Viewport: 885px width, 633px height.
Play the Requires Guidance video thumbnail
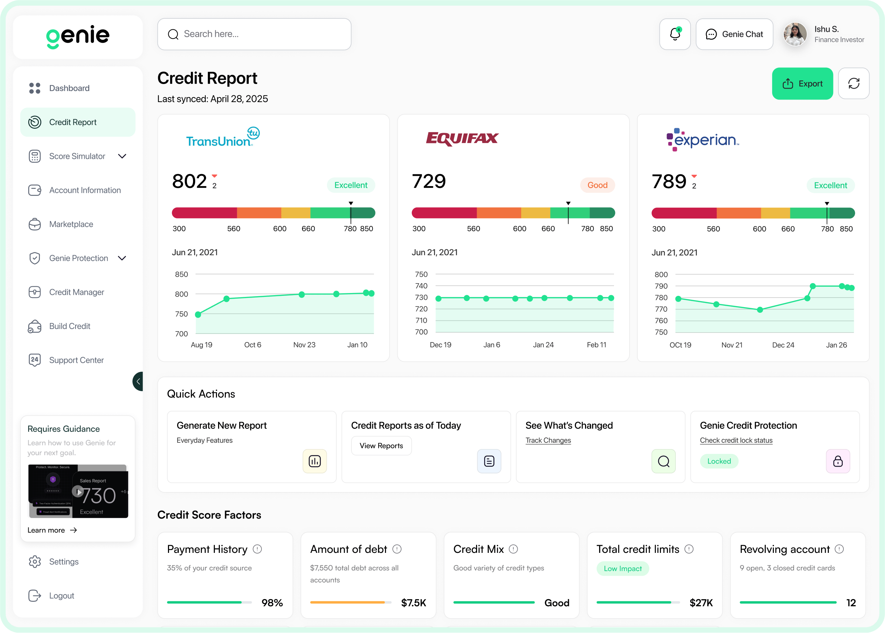78,491
